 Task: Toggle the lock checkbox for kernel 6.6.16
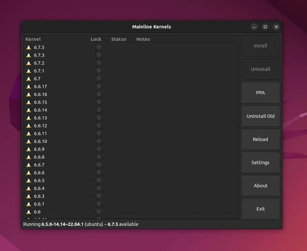point(99,94)
